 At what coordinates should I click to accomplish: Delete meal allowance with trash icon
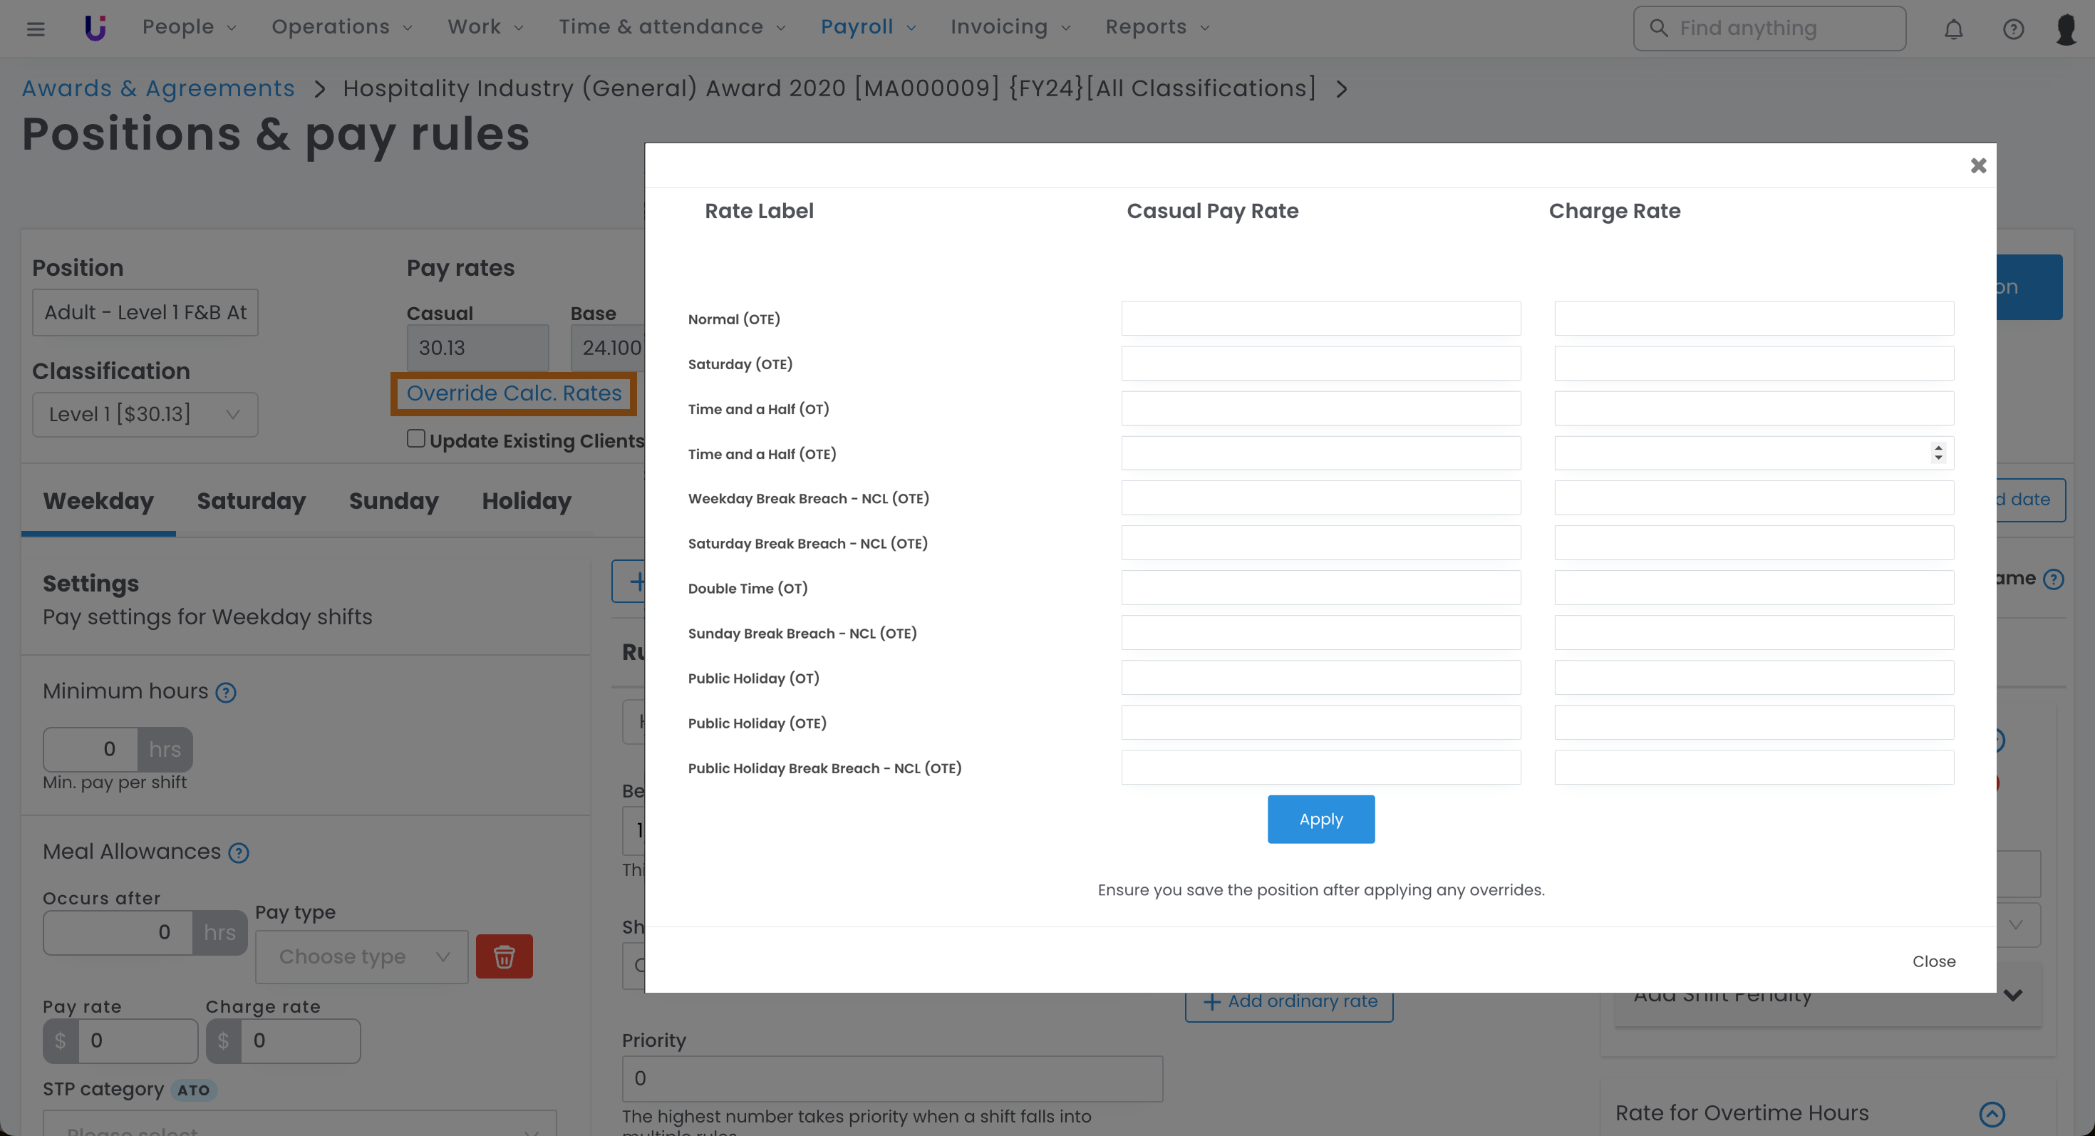pyautogui.click(x=503, y=956)
